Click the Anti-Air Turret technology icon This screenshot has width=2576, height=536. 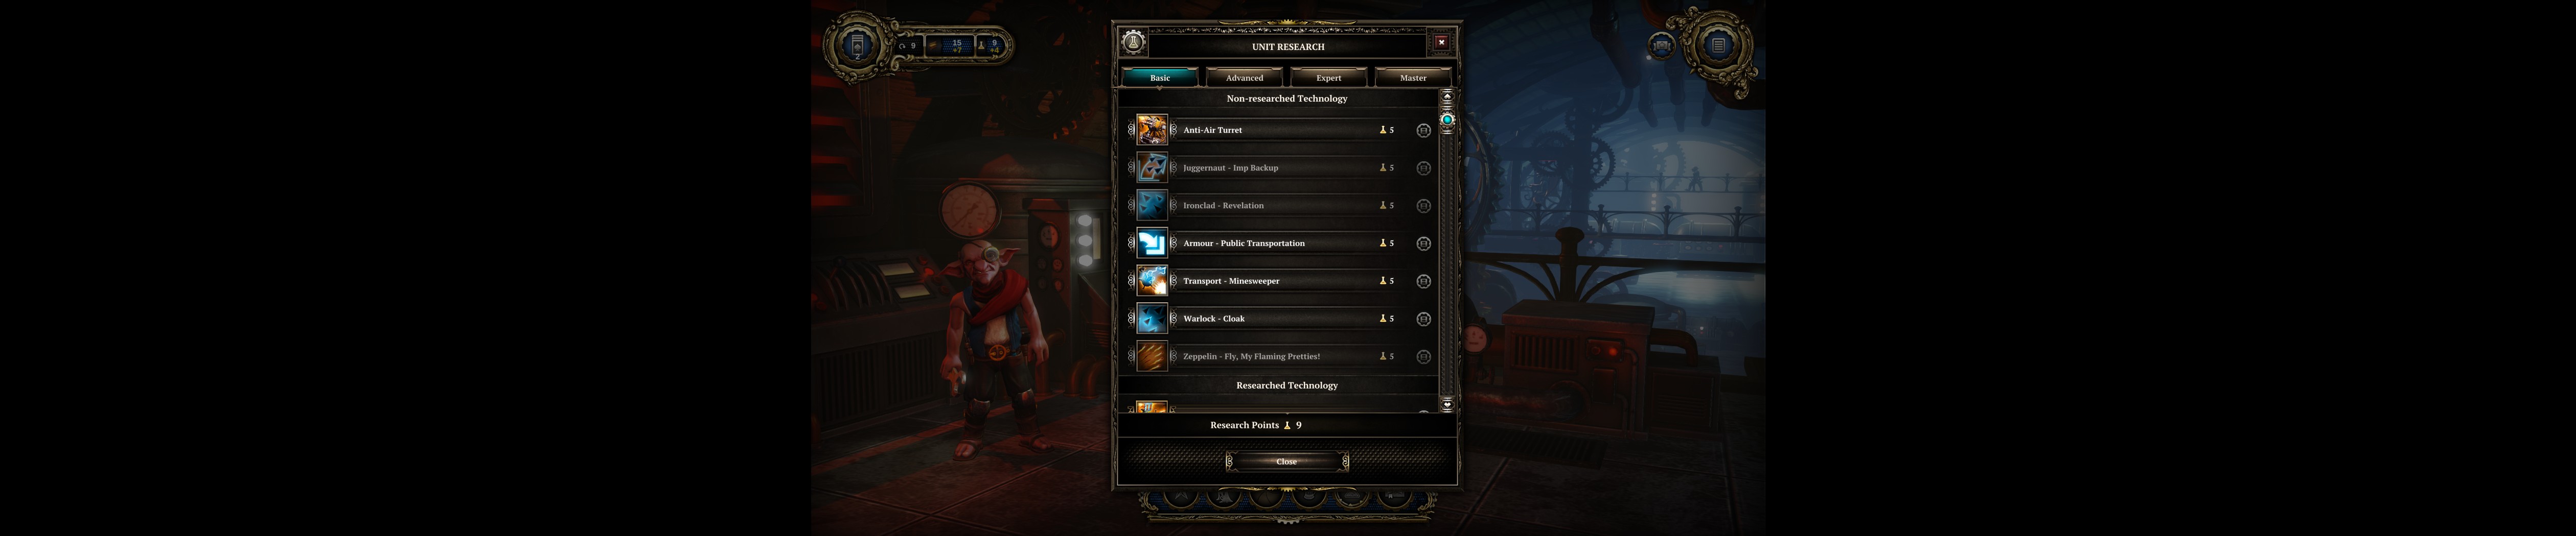tap(1152, 130)
